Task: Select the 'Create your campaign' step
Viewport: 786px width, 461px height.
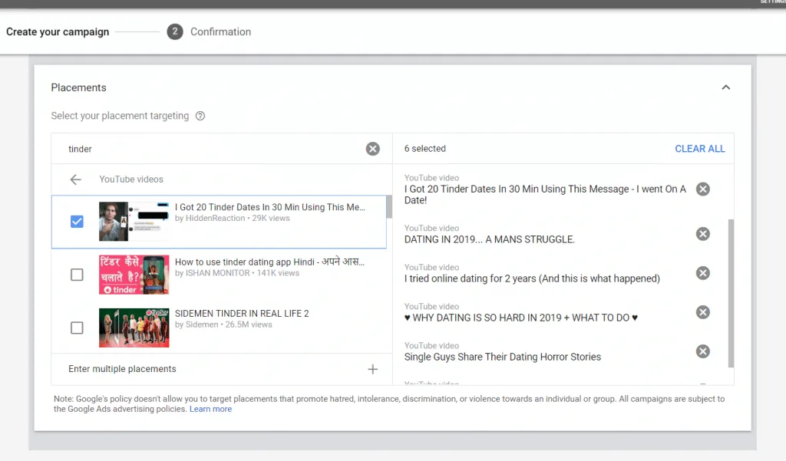Action: point(58,31)
